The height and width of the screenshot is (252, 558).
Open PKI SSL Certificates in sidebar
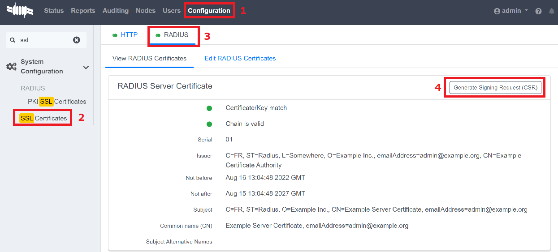point(57,102)
